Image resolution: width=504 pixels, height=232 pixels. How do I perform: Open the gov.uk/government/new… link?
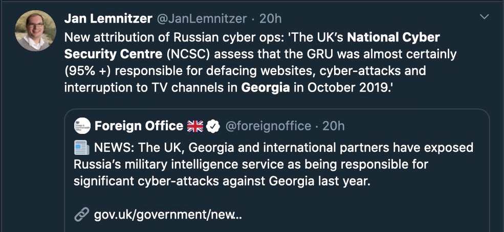pyautogui.click(x=168, y=214)
